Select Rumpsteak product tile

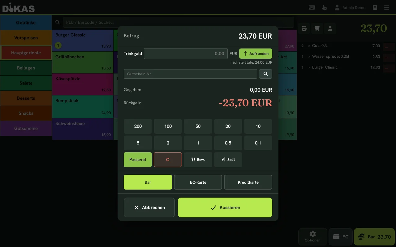[x=83, y=107]
